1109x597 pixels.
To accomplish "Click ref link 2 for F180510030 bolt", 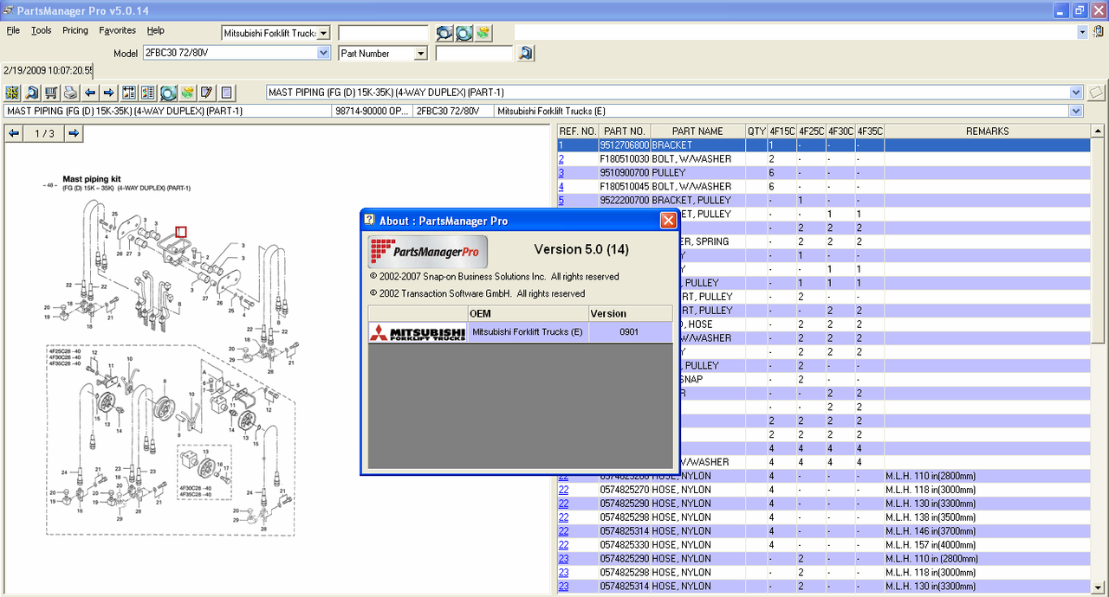I will [561, 159].
